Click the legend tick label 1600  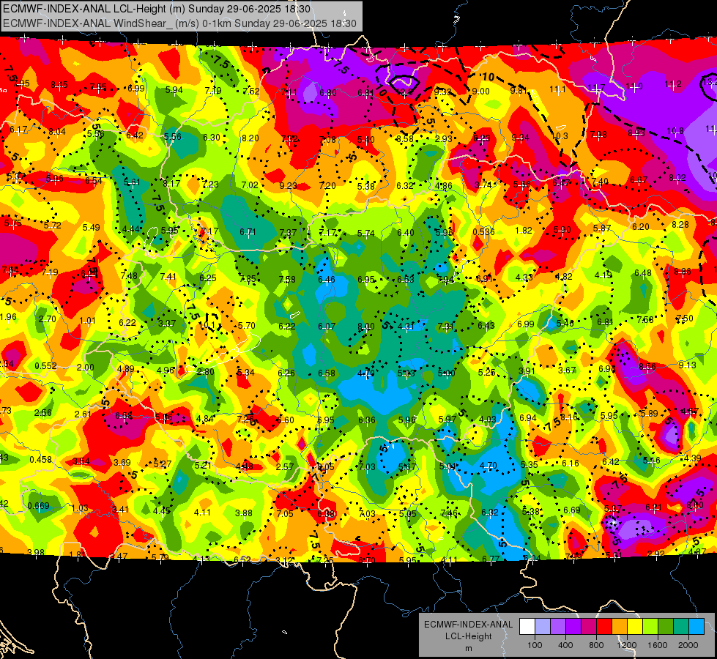(x=658, y=645)
